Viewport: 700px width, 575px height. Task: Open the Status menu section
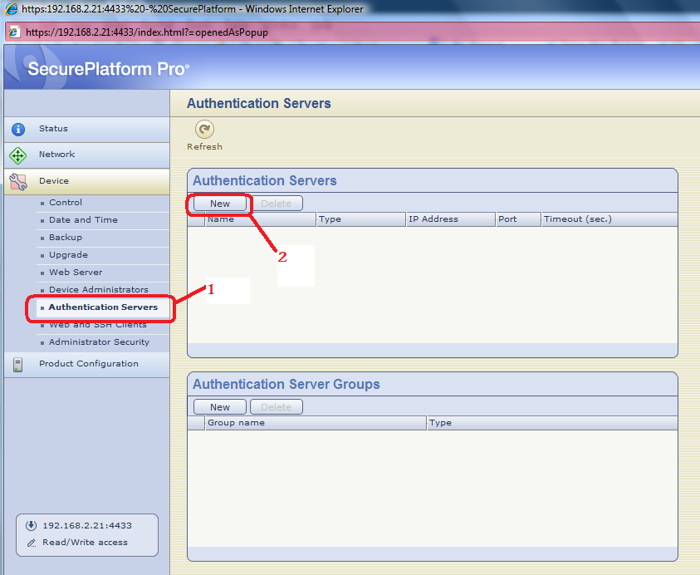tap(87, 130)
